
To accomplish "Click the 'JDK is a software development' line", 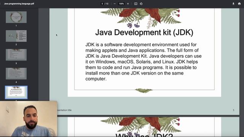I will coord(141,45).
